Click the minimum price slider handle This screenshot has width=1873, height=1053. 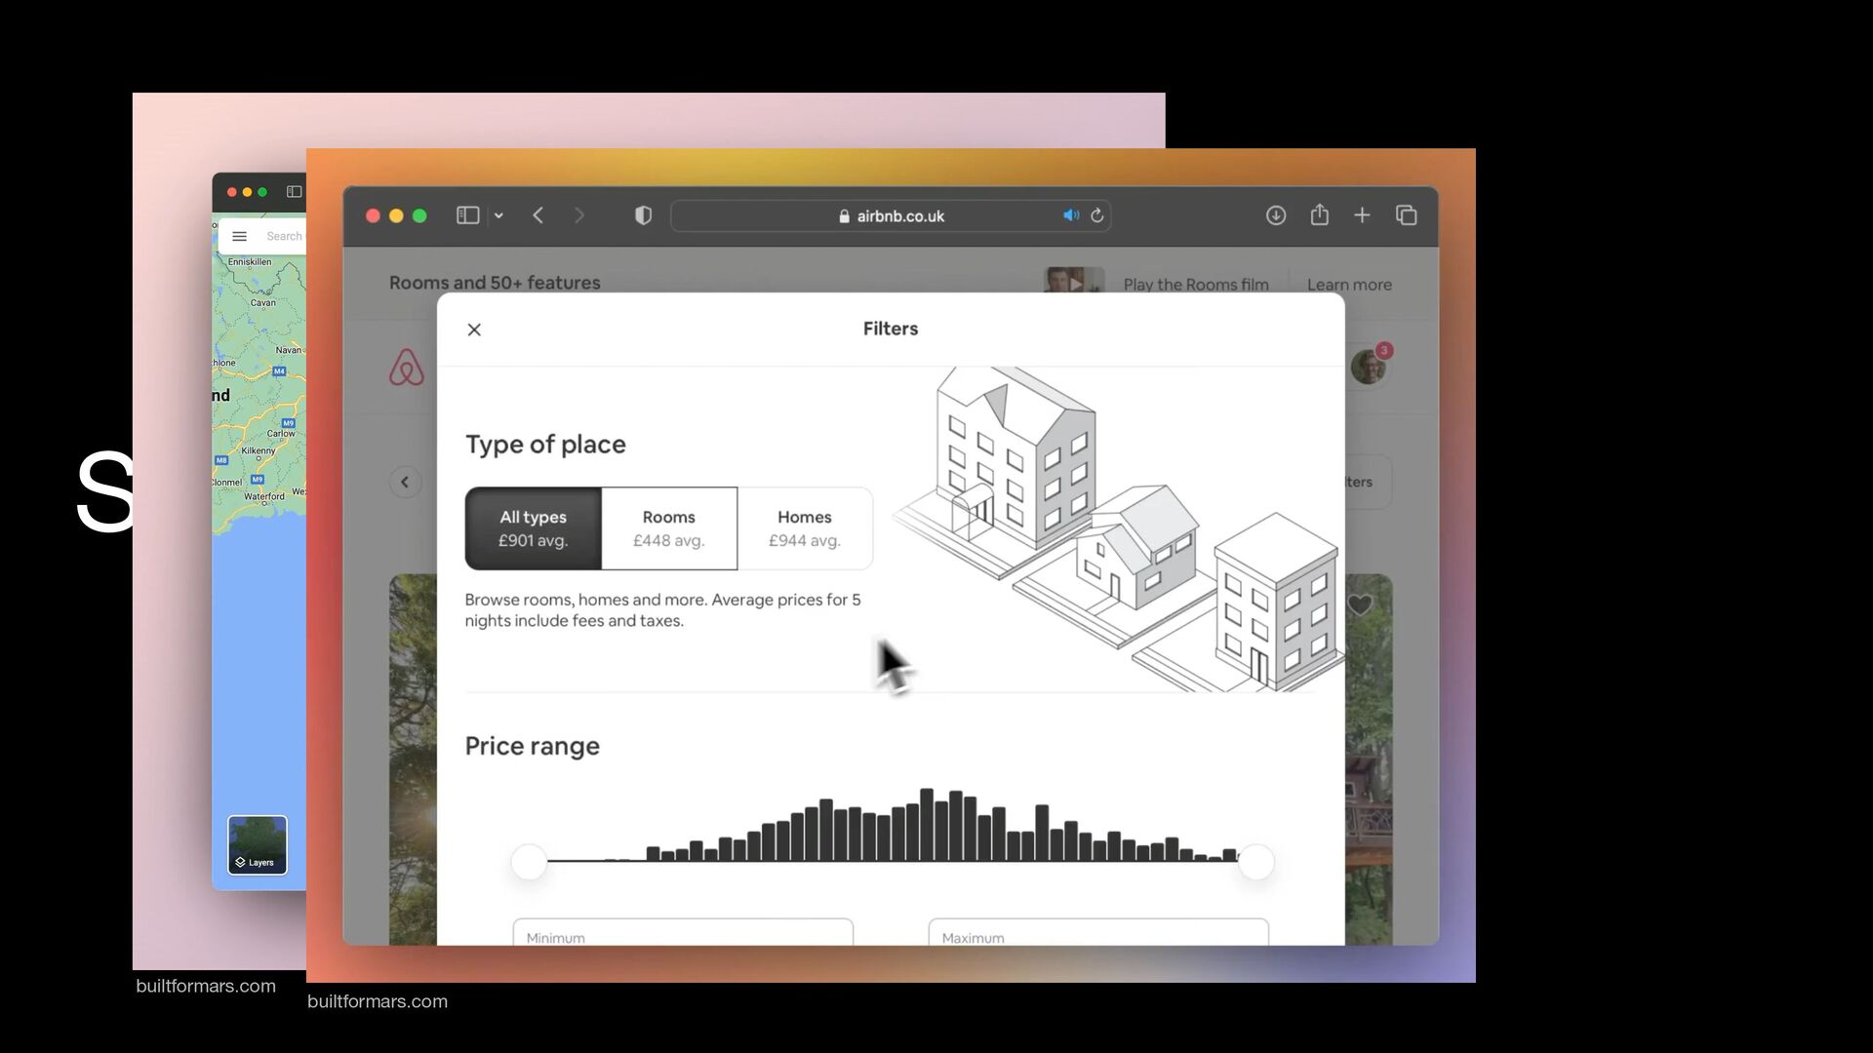click(x=529, y=862)
